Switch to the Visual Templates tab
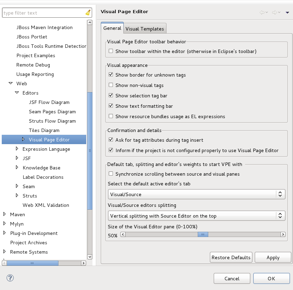The height and width of the screenshot is (290, 293). pos(145,29)
